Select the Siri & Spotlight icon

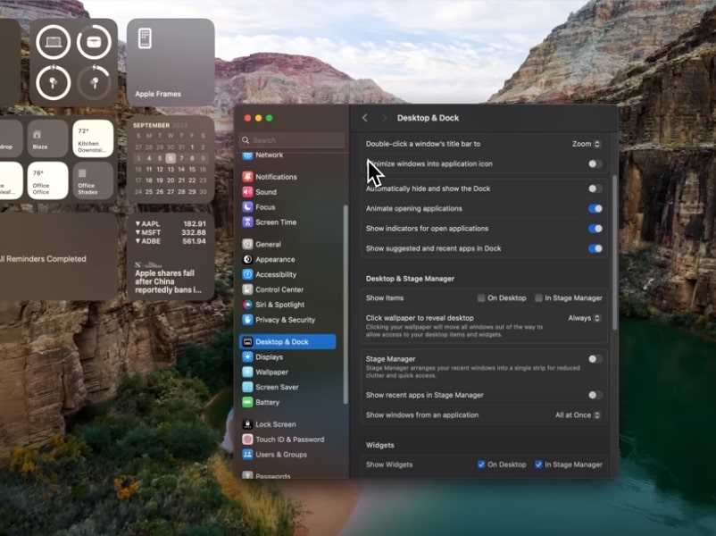[247, 305]
